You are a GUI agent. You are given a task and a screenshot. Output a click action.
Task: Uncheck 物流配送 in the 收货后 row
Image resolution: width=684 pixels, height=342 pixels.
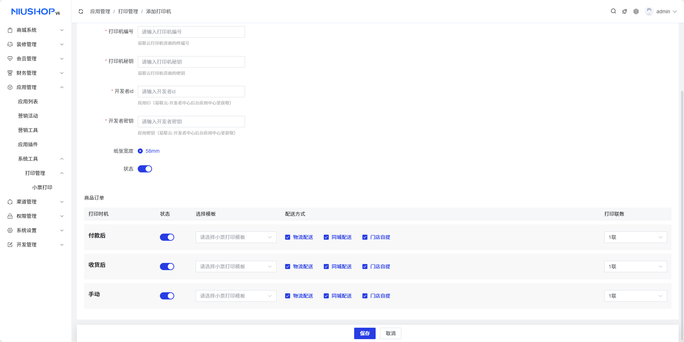(288, 267)
